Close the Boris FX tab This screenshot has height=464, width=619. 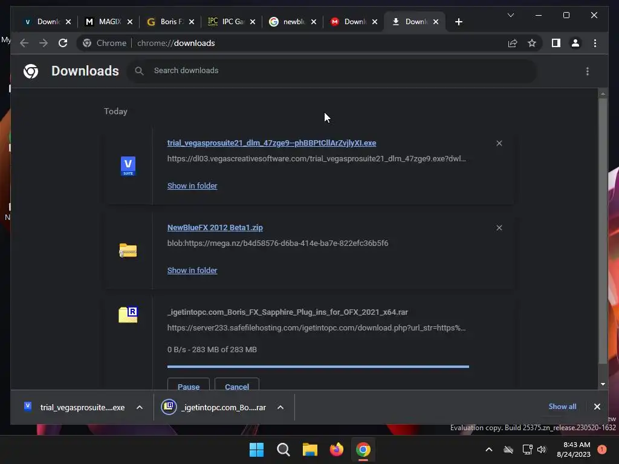click(192, 22)
